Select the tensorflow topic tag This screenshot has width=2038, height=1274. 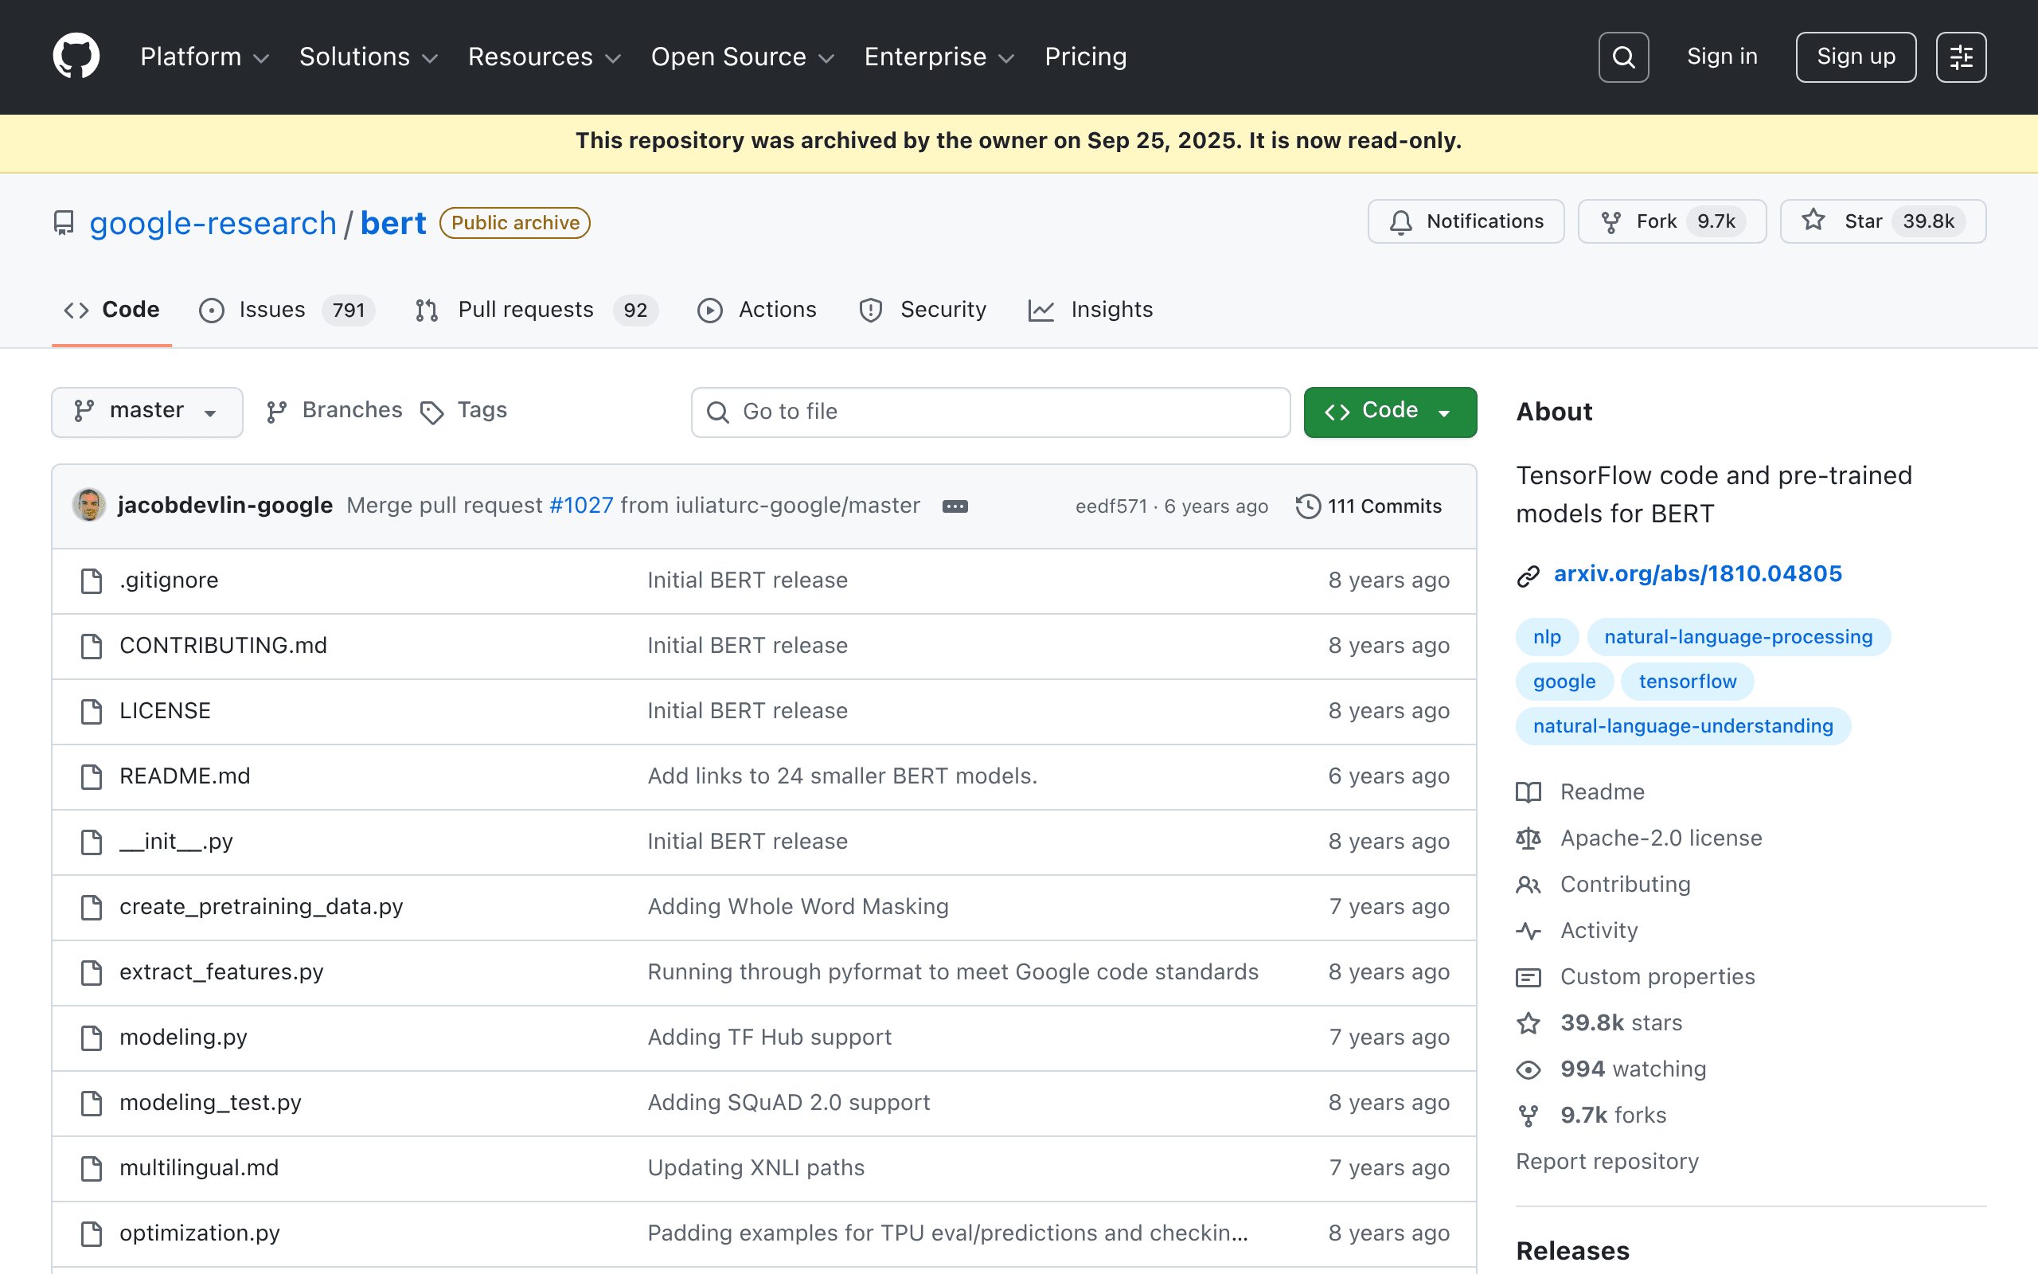[1687, 681]
